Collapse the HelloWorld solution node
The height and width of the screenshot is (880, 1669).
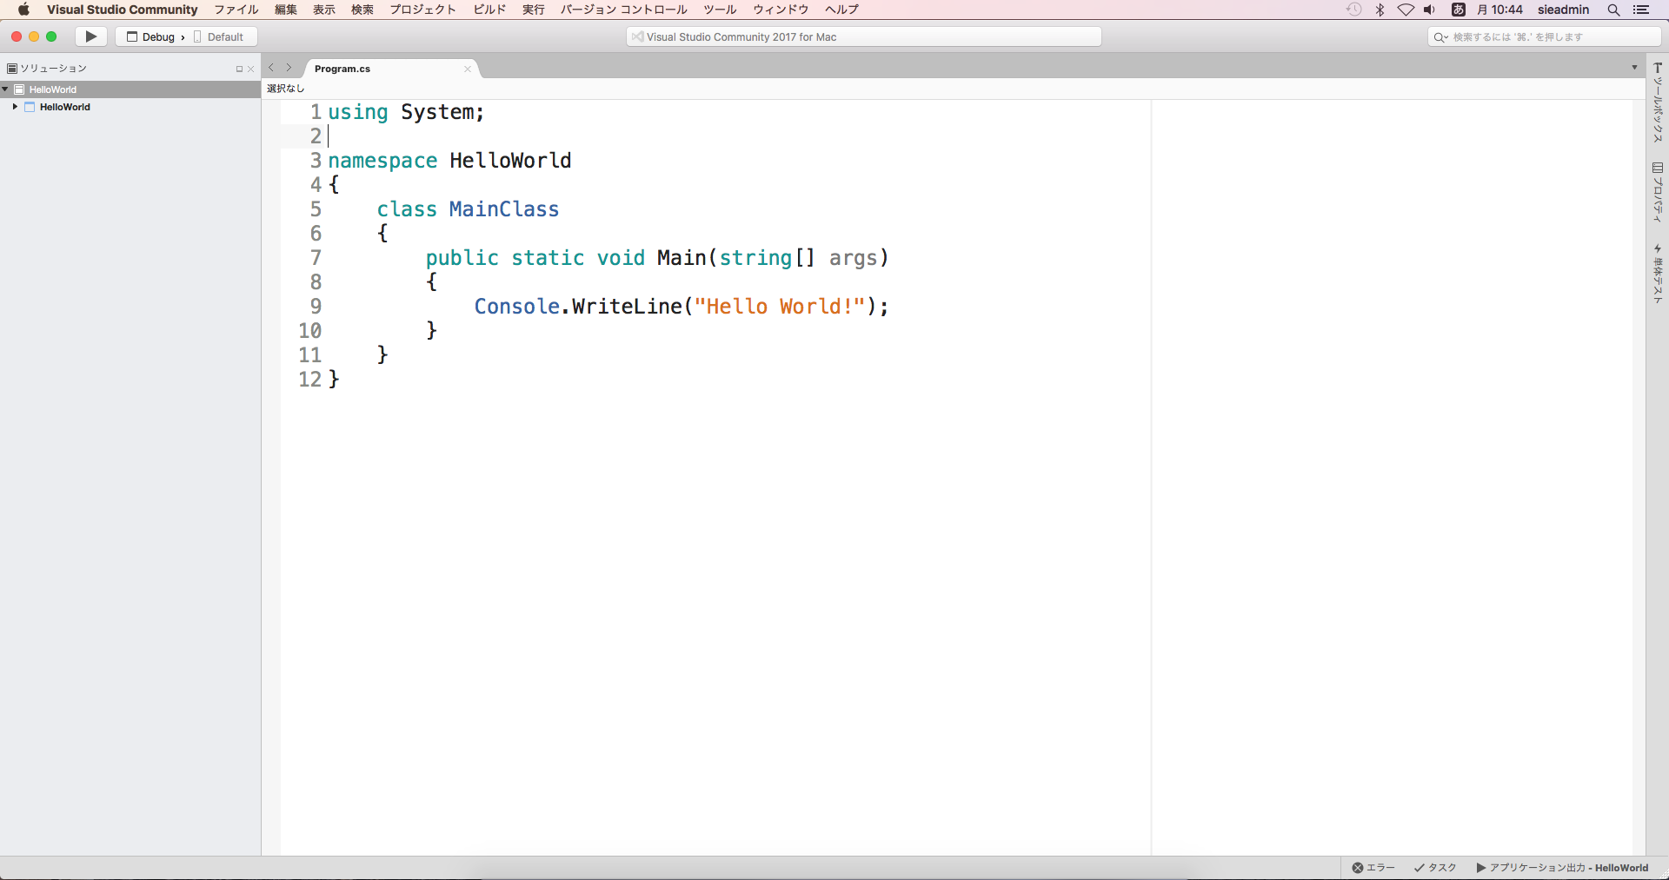pos(5,89)
